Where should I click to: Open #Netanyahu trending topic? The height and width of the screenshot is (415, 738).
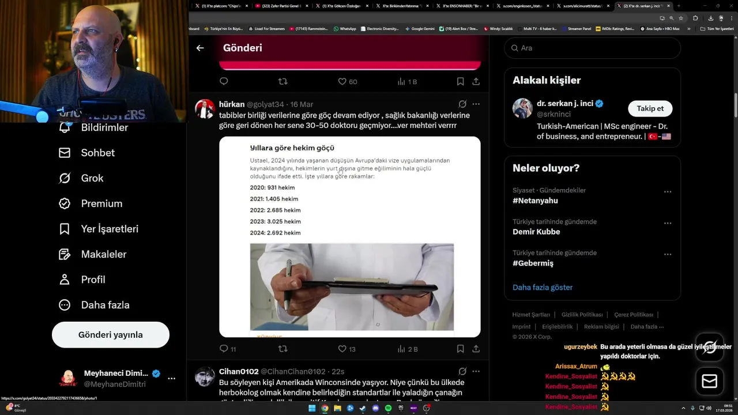coord(535,201)
